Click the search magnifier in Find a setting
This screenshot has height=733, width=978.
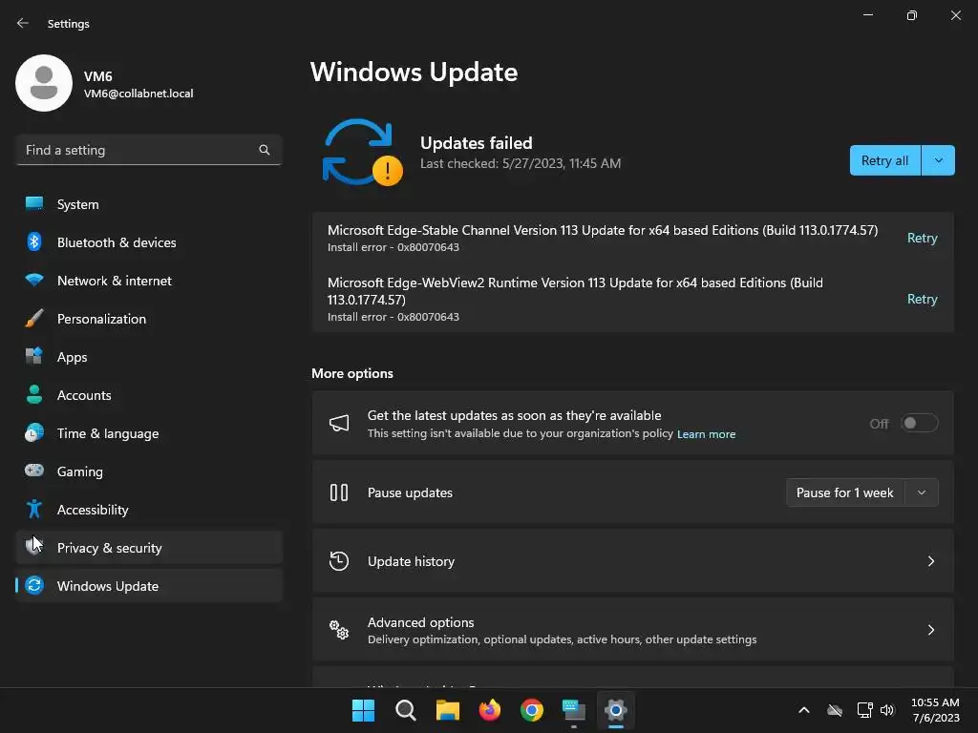pos(265,150)
